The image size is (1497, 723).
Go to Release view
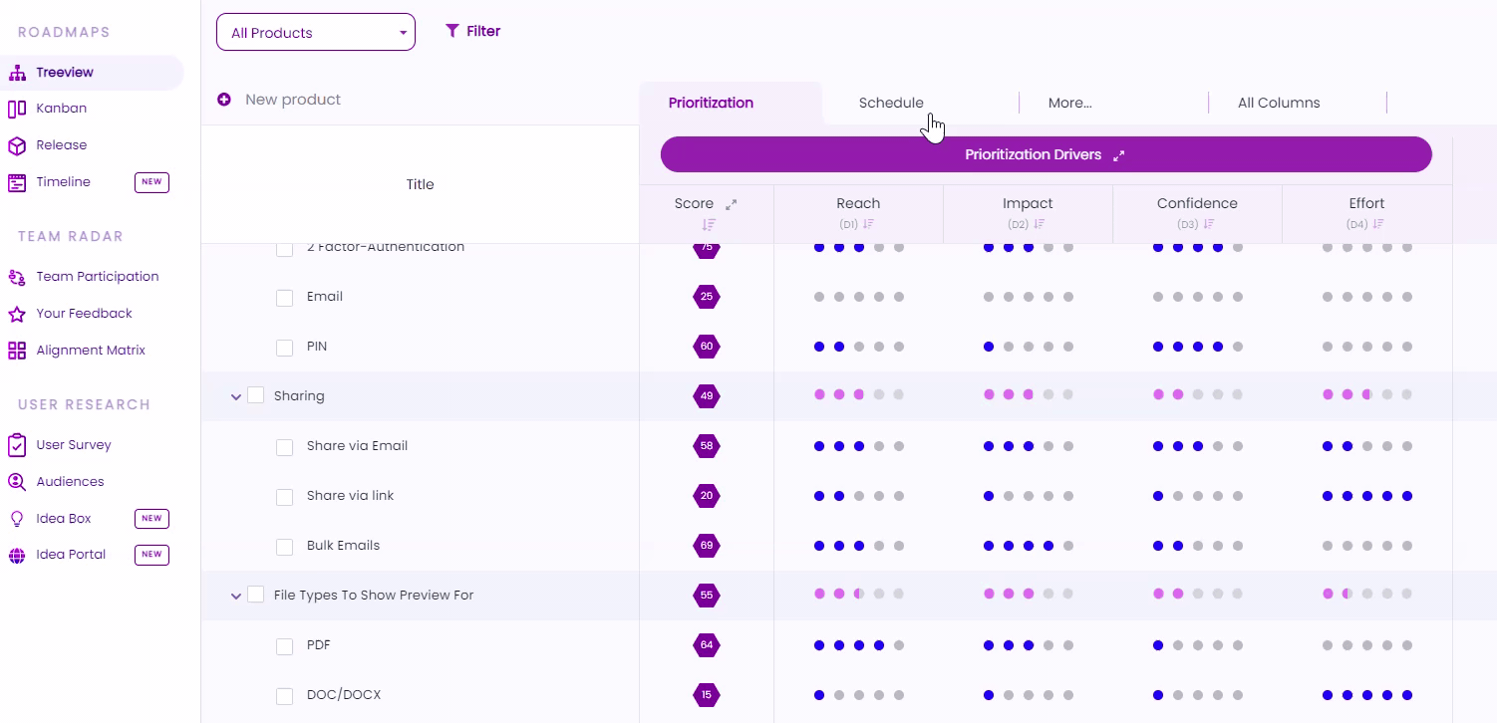coord(62,145)
